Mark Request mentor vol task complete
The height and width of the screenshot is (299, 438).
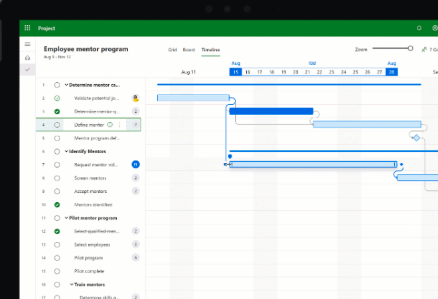pyautogui.click(x=57, y=164)
